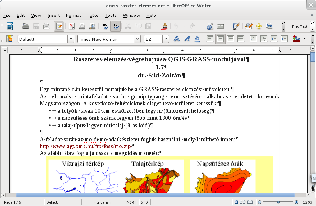Click the Redo arrow icon
Image resolution: width=316 pixels, height=206 pixels.
click(192, 26)
